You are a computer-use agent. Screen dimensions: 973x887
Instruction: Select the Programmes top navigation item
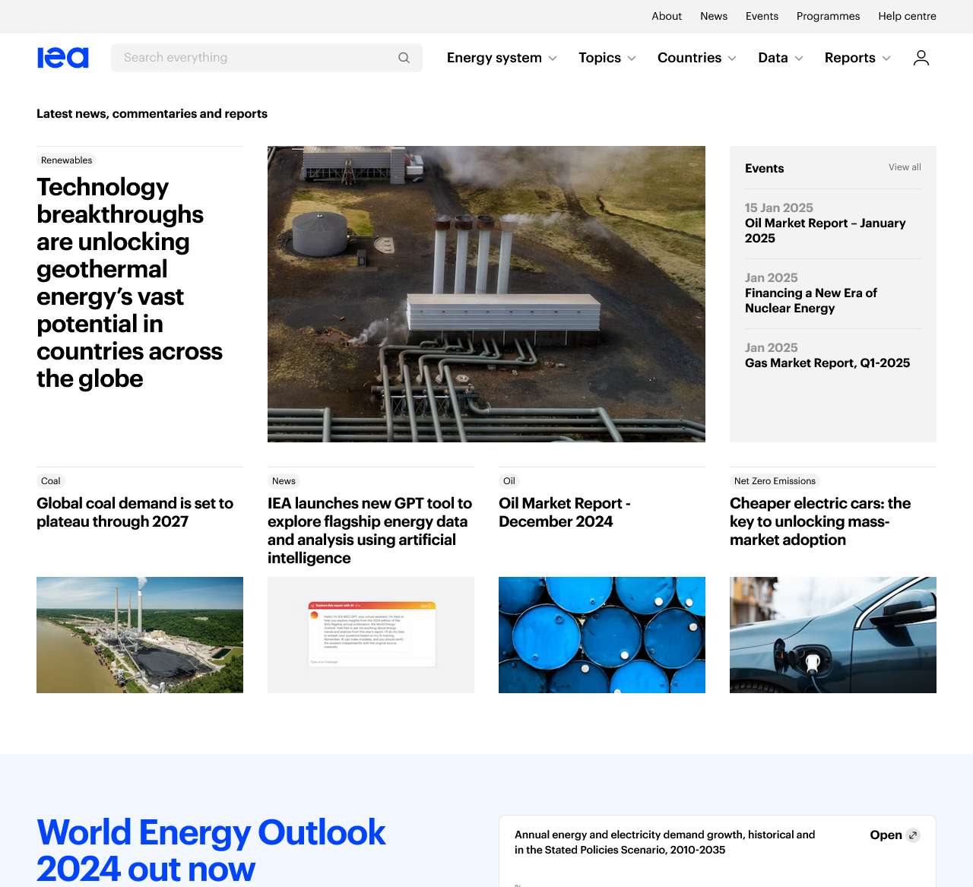coord(828,16)
